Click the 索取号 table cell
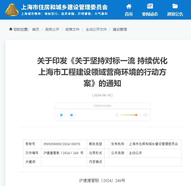191x186 pixels. (32, 144)
